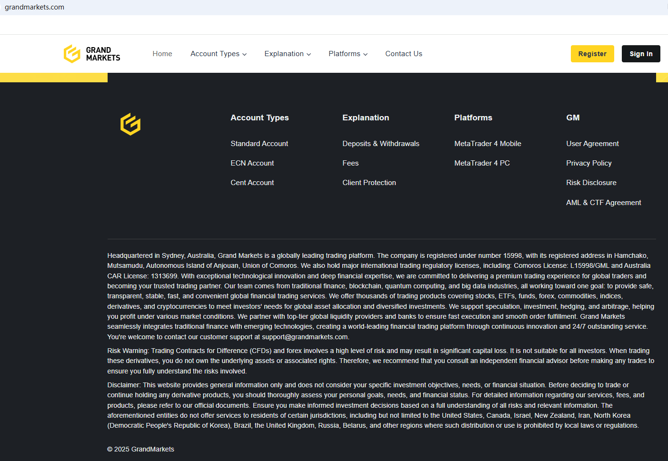
Task: Click the grandmarkets.com address bar URL
Action: coord(34,7)
